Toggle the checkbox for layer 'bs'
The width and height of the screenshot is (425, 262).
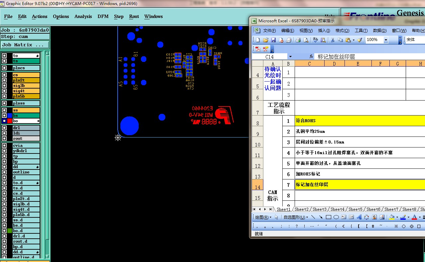4,116
